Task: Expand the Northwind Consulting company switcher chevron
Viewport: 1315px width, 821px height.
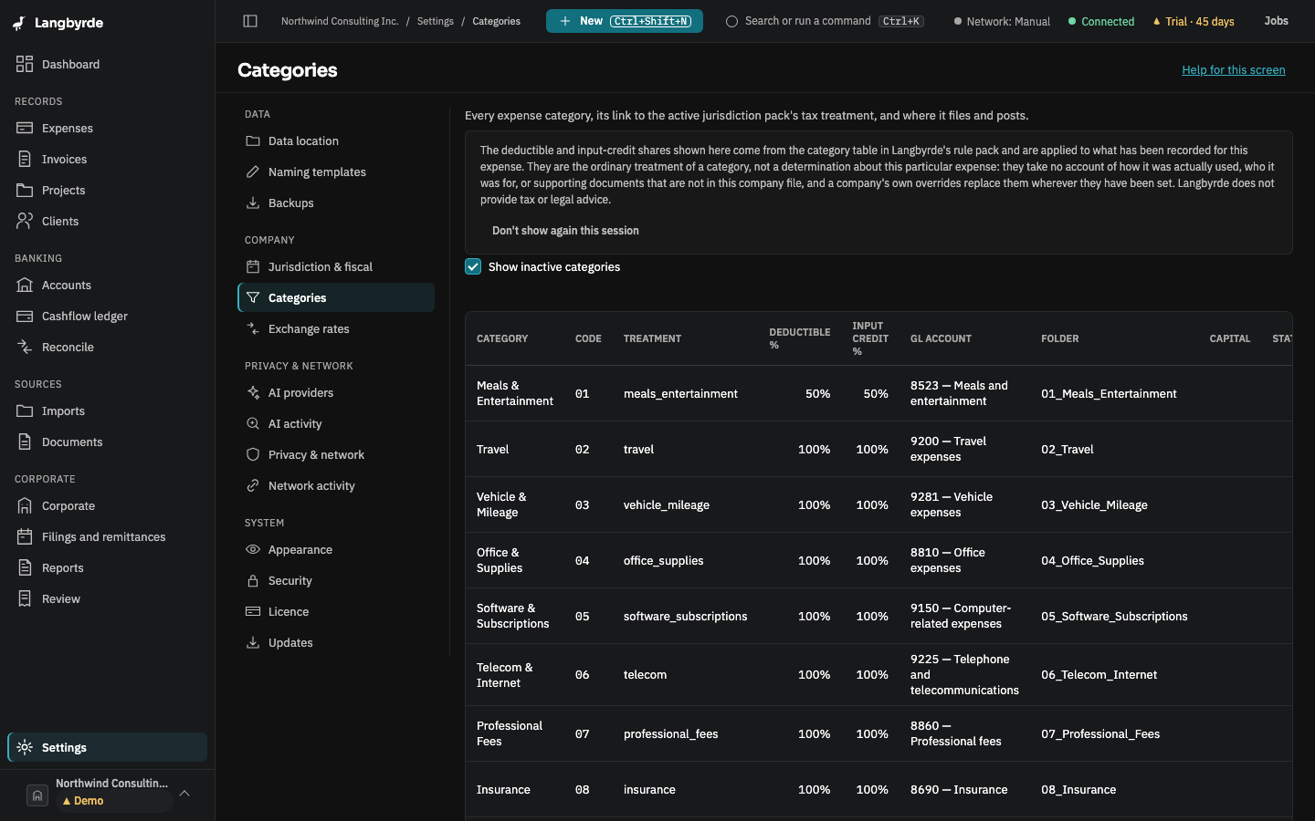Action: (x=184, y=793)
